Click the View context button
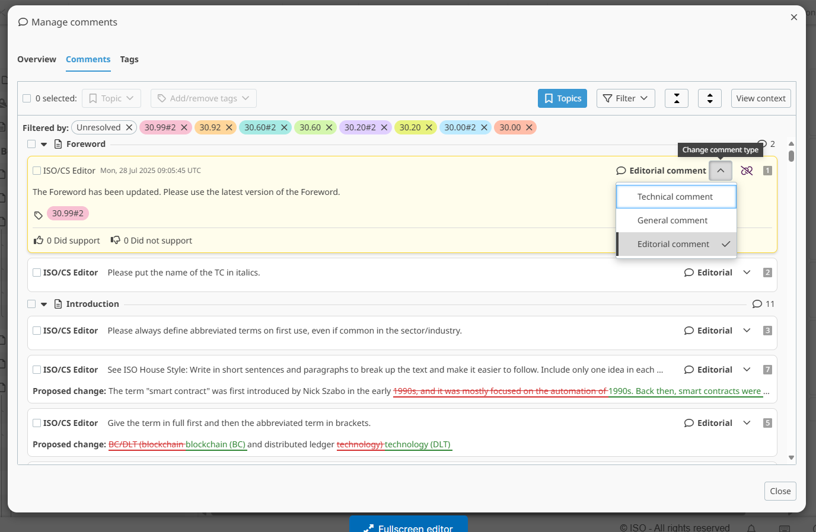Viewport: 816px width, 532px height. [761, 98]
